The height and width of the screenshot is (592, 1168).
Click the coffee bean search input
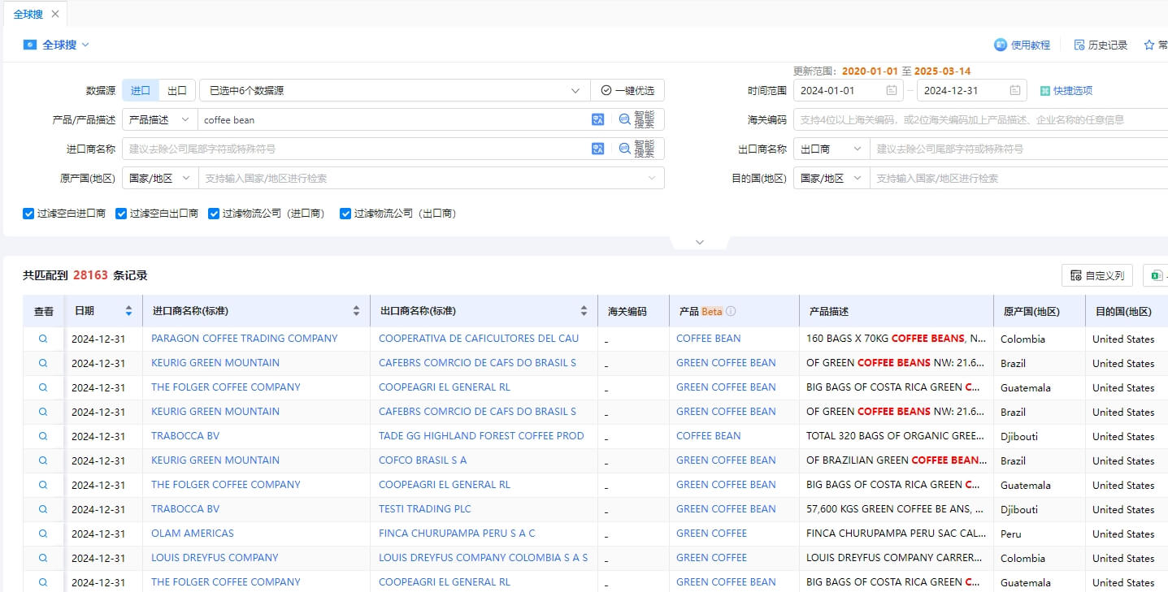coord(394,119)
